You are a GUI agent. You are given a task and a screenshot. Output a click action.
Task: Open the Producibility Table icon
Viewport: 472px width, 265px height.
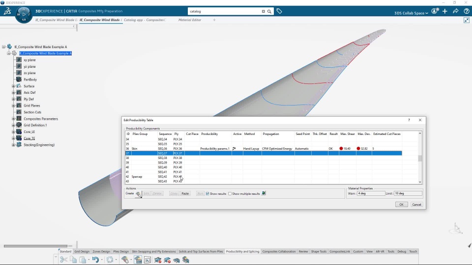pyautogui.click(x=138, y=260)
